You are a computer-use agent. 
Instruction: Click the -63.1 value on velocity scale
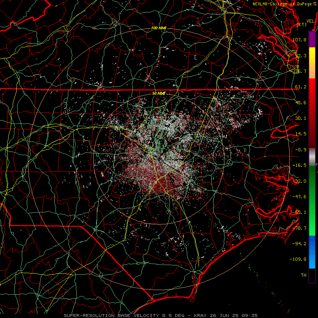pyautogui.click(x=299, y=212)
